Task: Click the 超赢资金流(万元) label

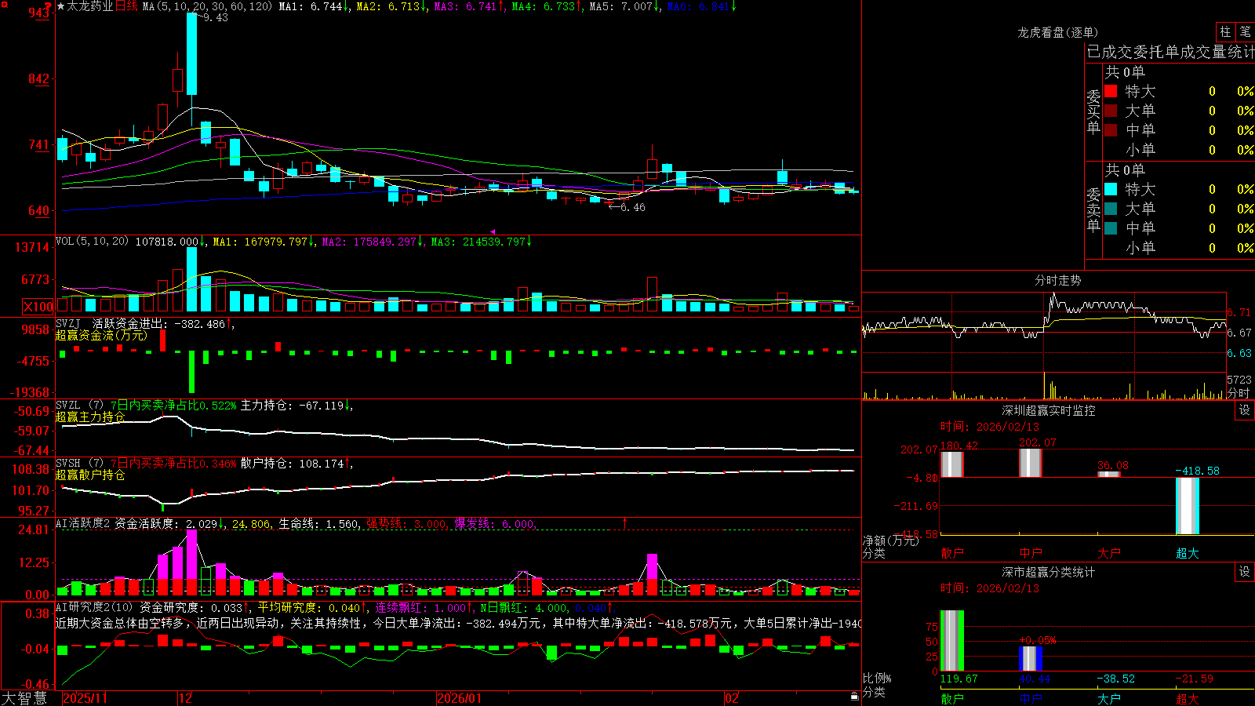Action: pyautogui.click(x=101, y=335)
